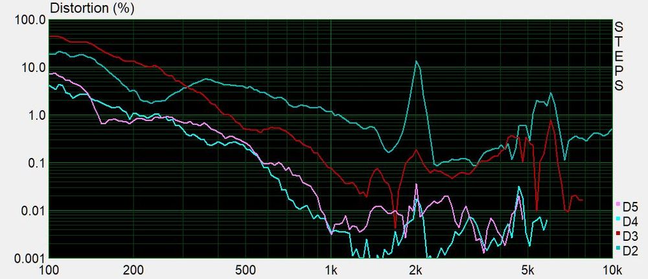Click the vertical STEPS label
The width and height of the screenshot is (648, 279).
tap(619, 56)
